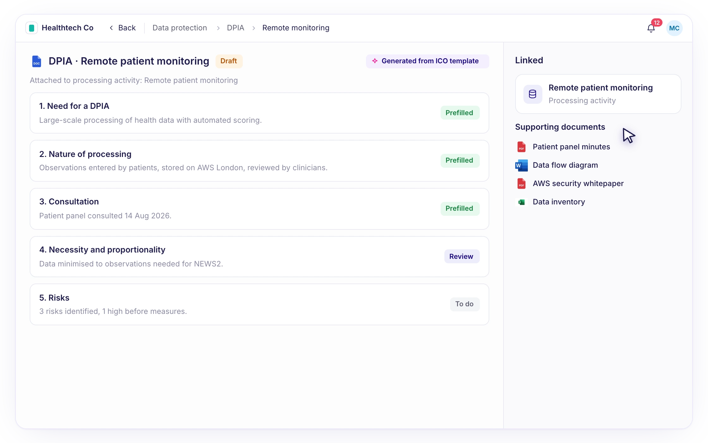Click Prefilled badge on Nature of processing
This screenshot has height=443, width=708.
pyautogui.click(x=460, y=160)
